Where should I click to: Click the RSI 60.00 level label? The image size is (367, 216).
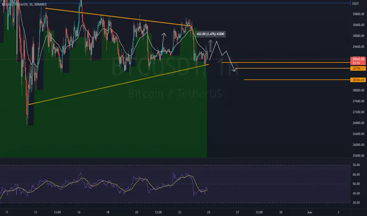pyautogui.click(x=356, y=175)
